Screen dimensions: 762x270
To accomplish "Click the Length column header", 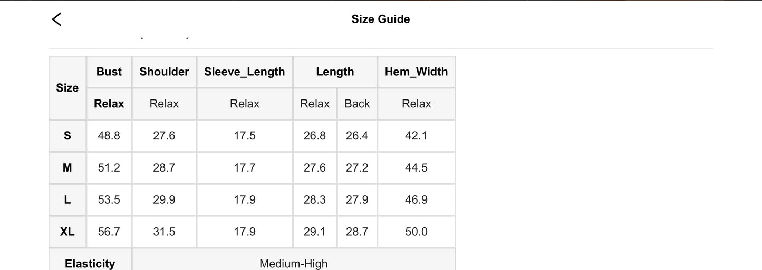I will point(335,72).
